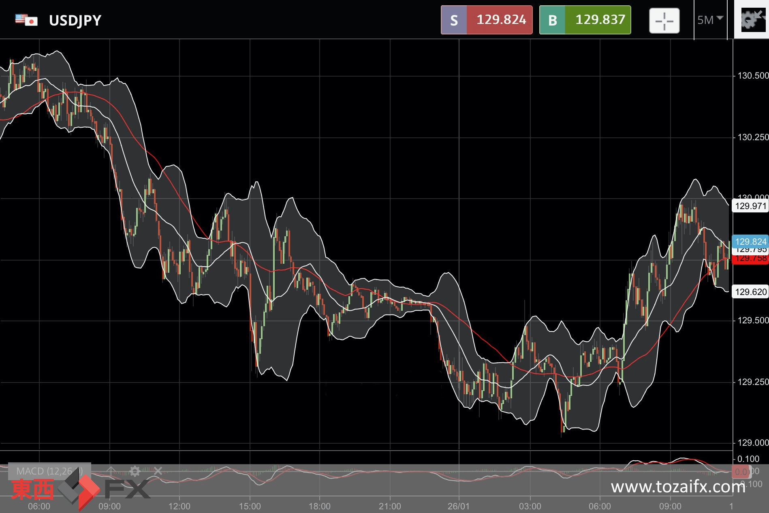Click the red MACD value tag on axis
This screenshot has height=513, width=769.
[x=741, y=472]
